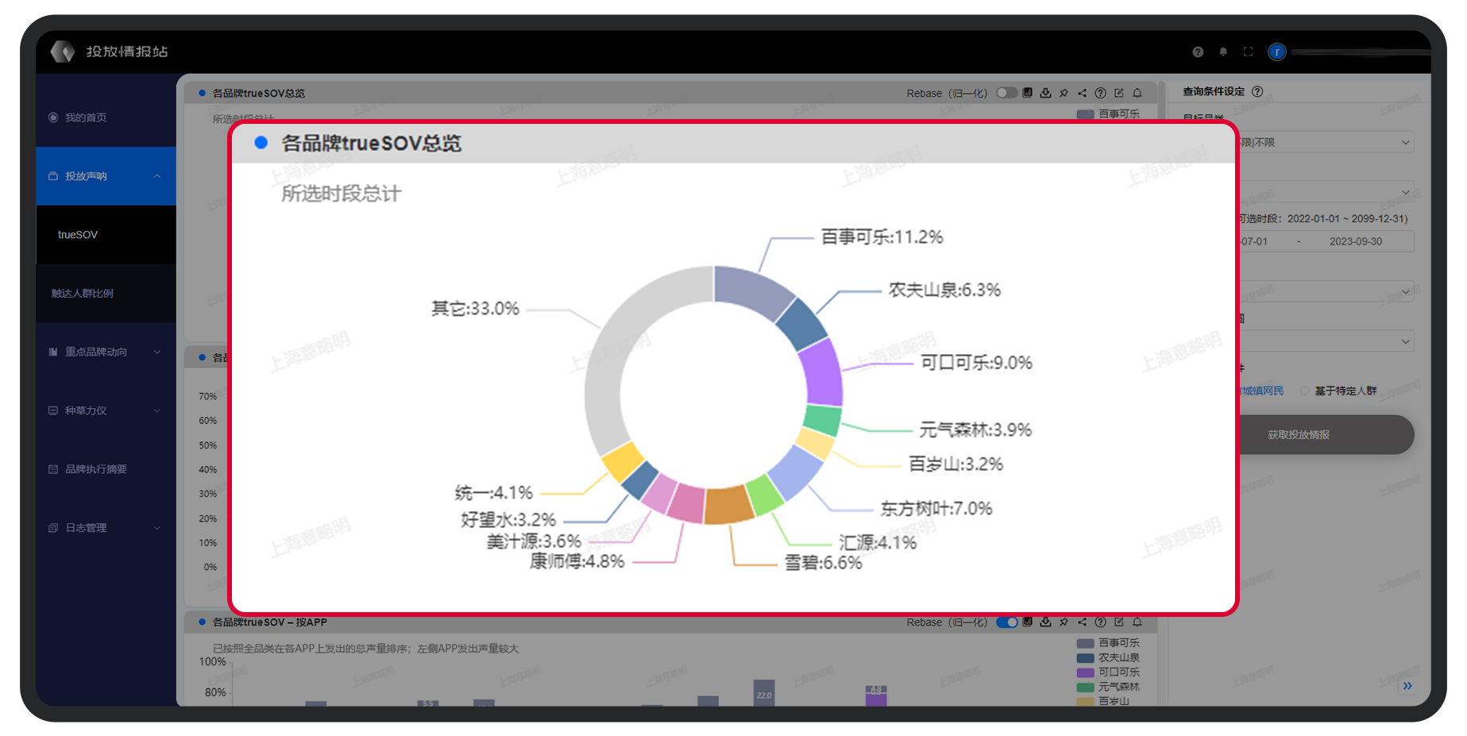Viewport: 1467px width, 736px height.
Task: Open the user avatar menu in the header
Action: [1277, 52]
